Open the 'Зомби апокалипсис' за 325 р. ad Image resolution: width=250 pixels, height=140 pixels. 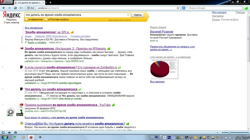(47, 32)
